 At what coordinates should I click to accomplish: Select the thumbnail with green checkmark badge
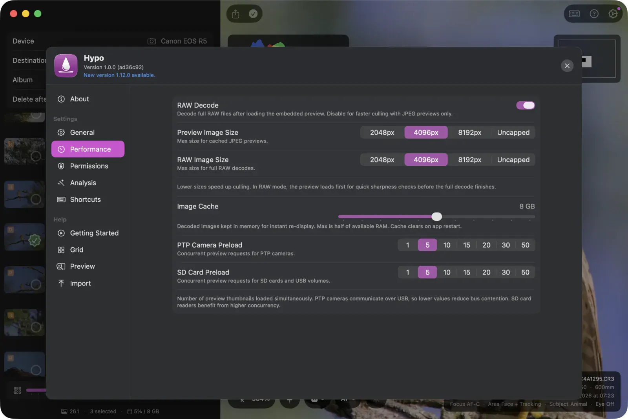pos(25,237)
